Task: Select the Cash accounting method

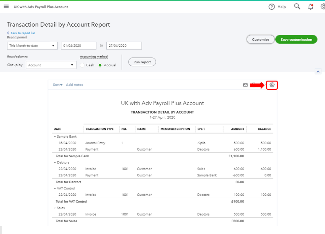Action: 82,65
